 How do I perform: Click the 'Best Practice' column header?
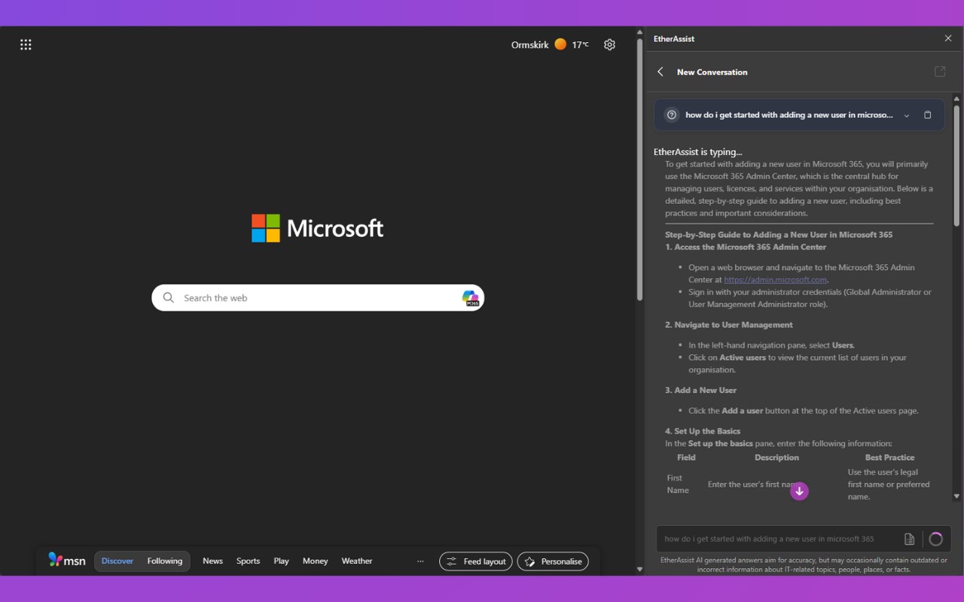(x=889, y=458)
